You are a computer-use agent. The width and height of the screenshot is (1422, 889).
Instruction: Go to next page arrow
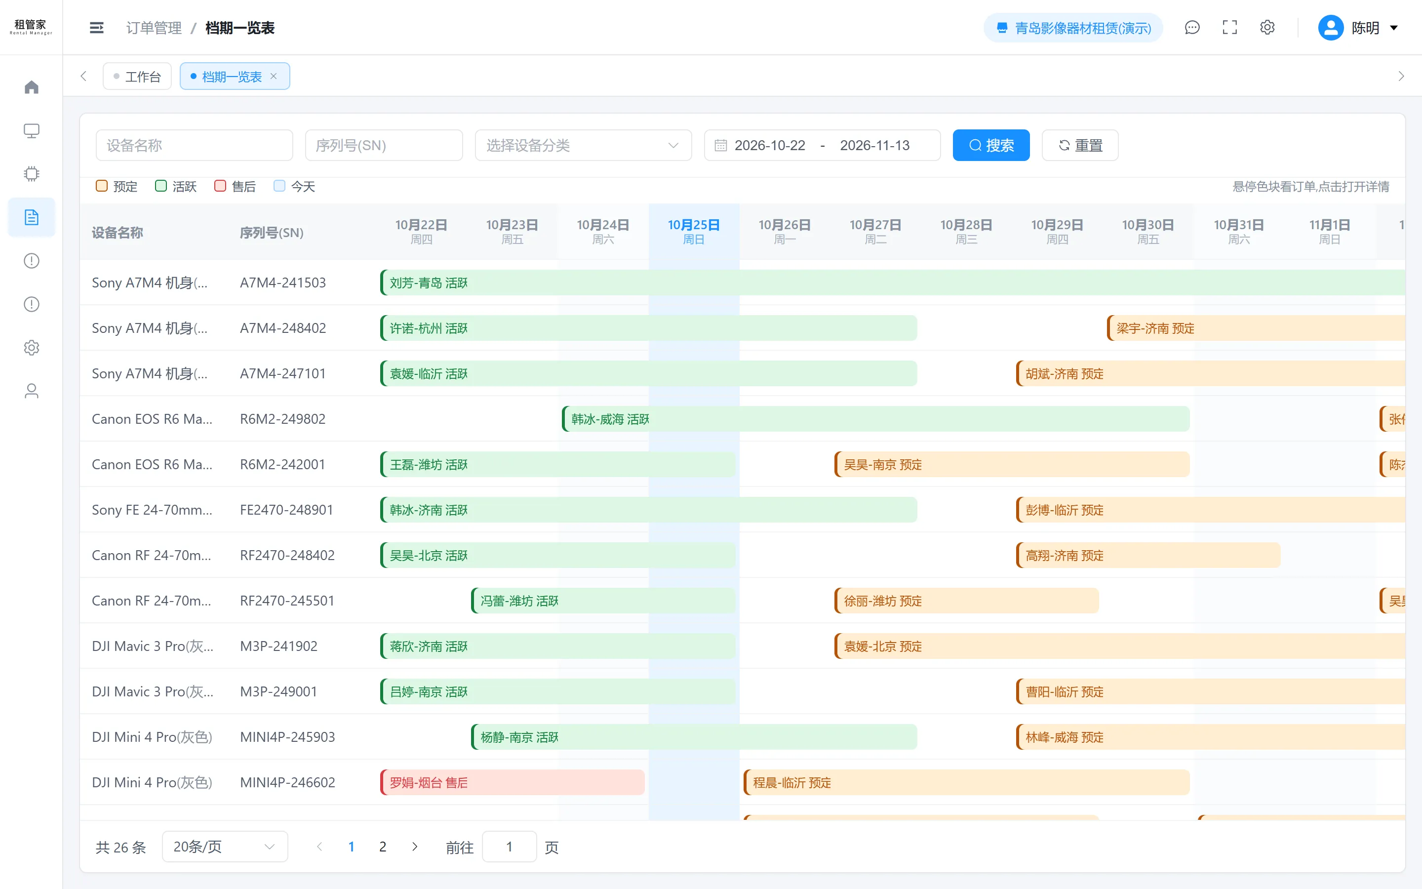pyautogui.click(x=415, y=847)
